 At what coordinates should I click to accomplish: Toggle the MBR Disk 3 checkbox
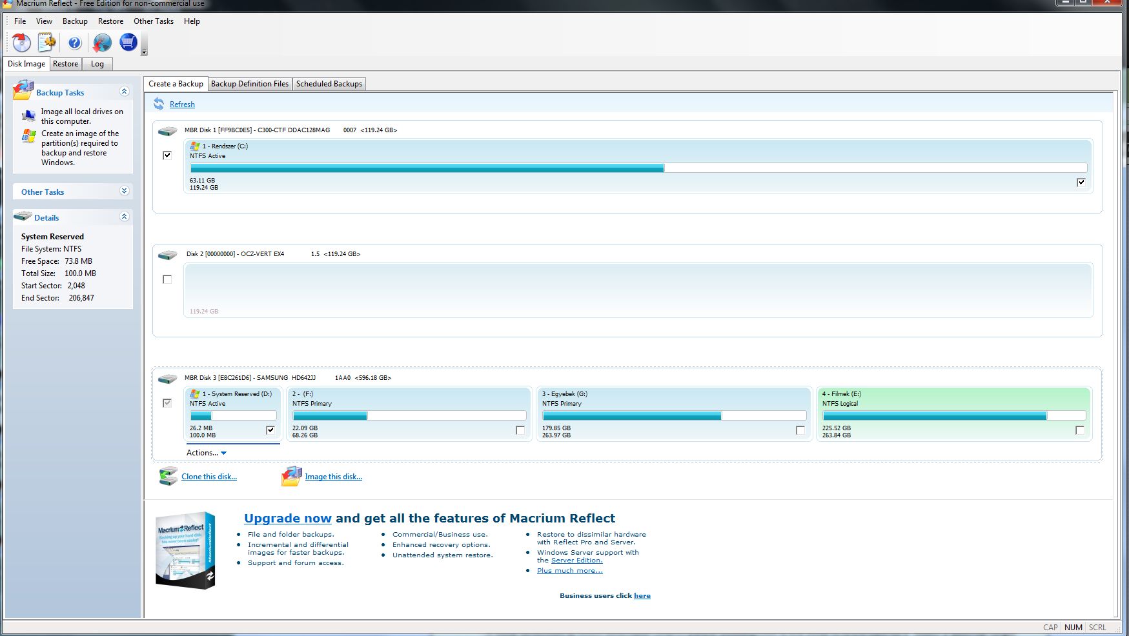pos(167,403)
